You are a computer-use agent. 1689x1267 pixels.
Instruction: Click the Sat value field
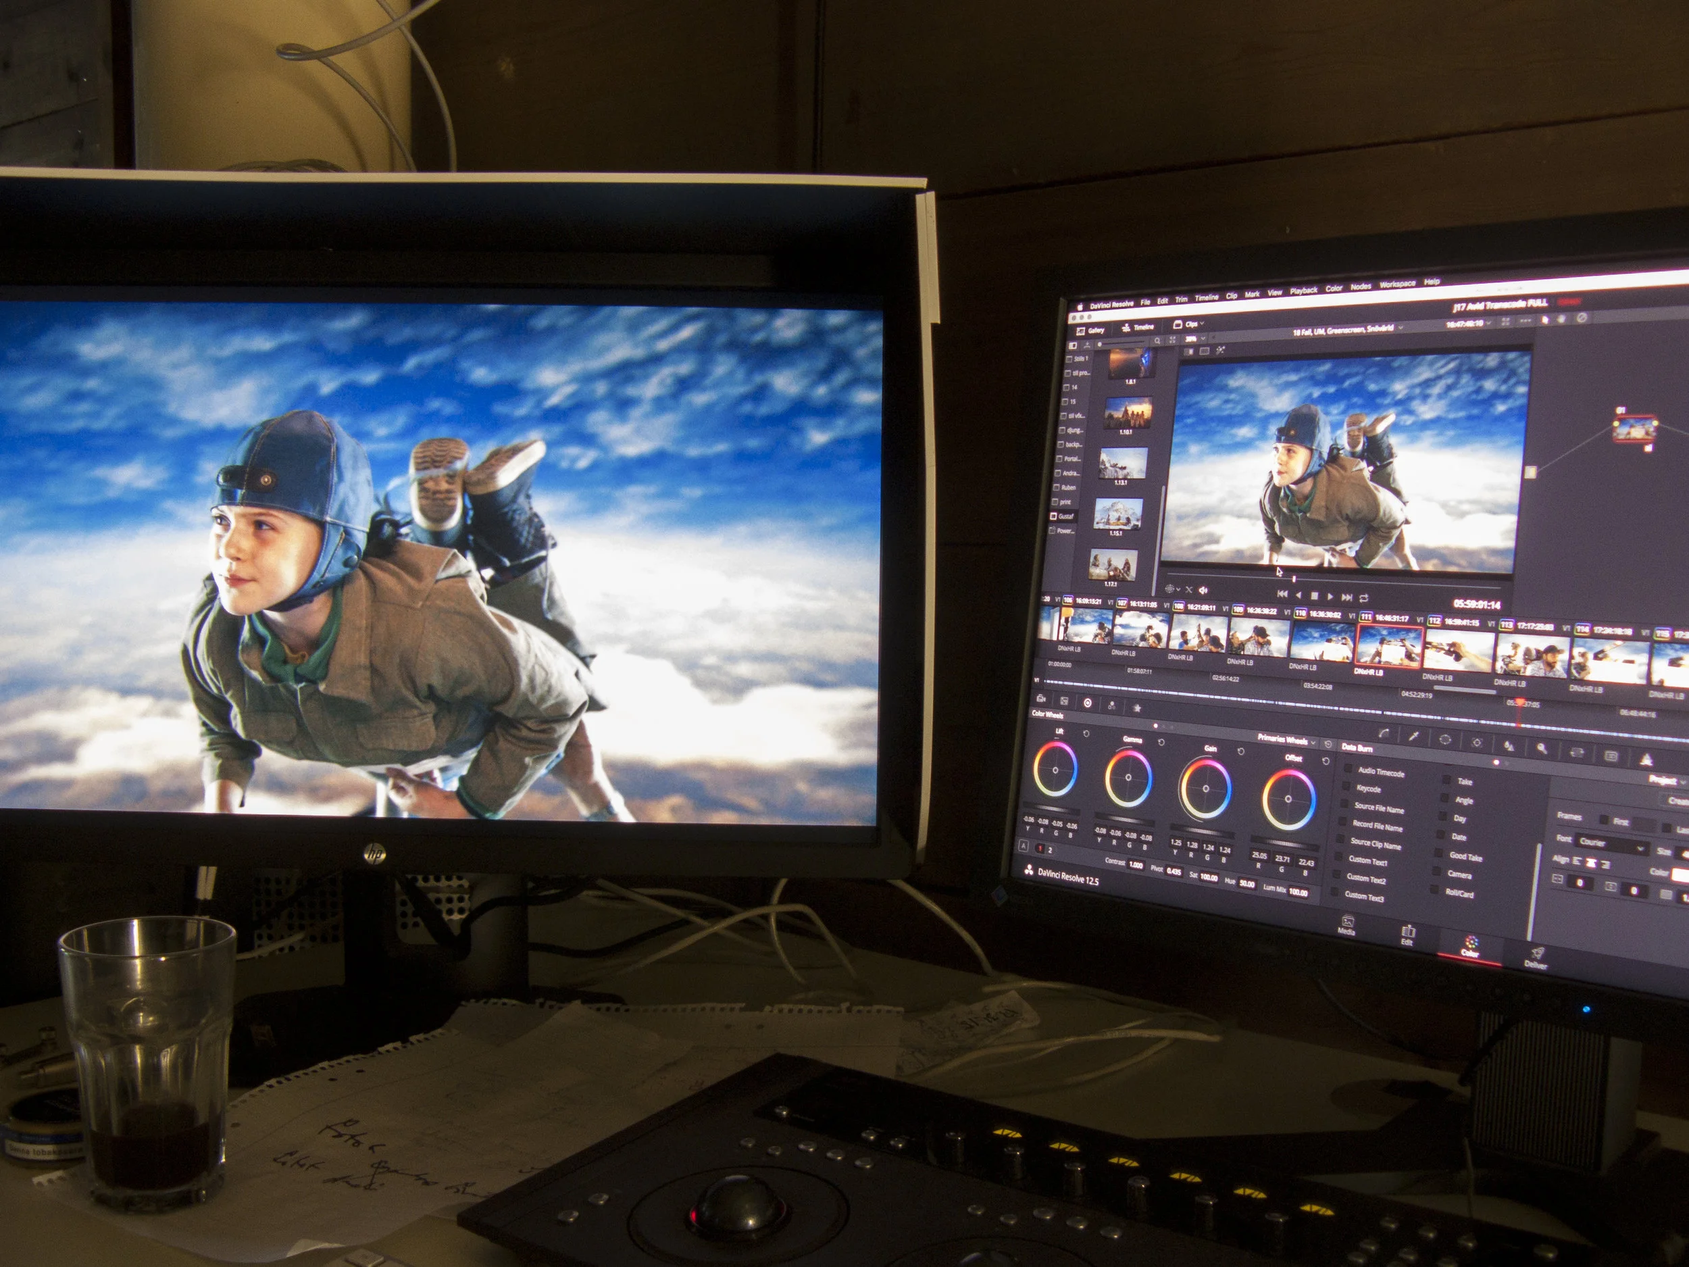1209,878
